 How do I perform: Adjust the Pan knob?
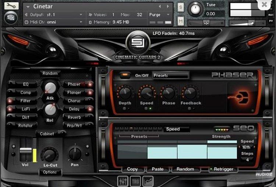click(75, 154)
